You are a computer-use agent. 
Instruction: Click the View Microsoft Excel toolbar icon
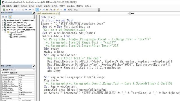point(4,10)
